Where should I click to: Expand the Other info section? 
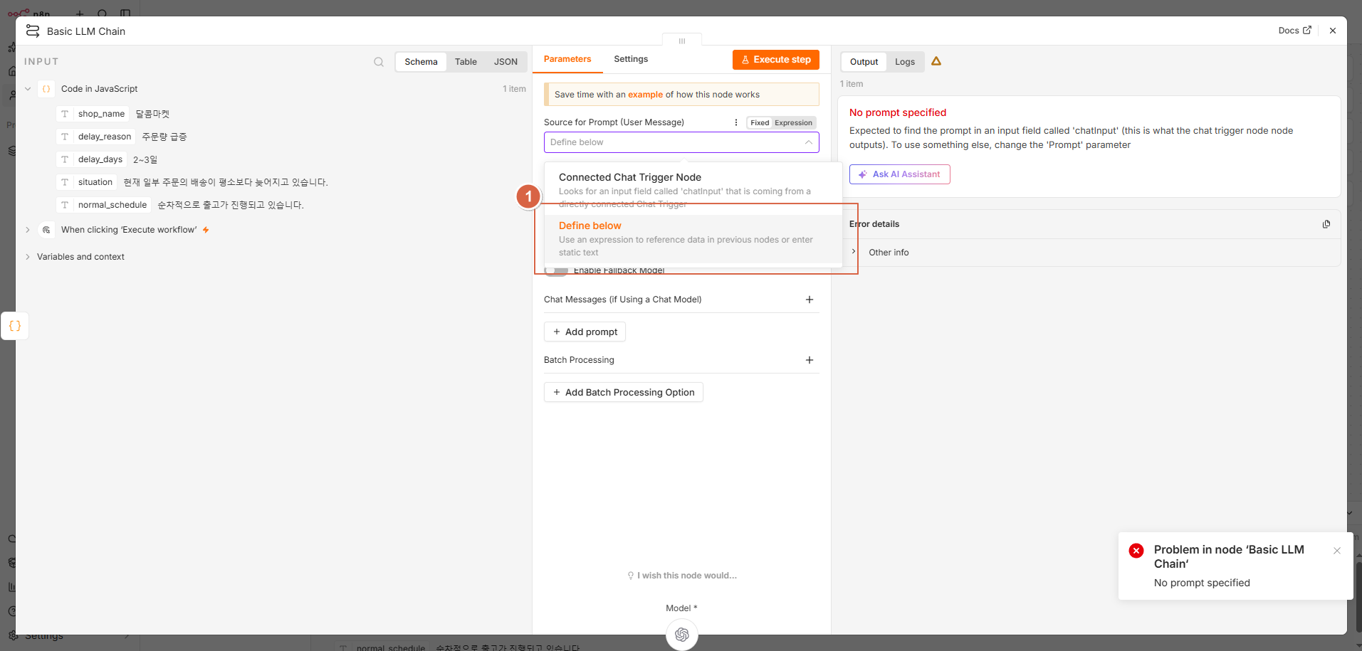click(x=854, y=252)
